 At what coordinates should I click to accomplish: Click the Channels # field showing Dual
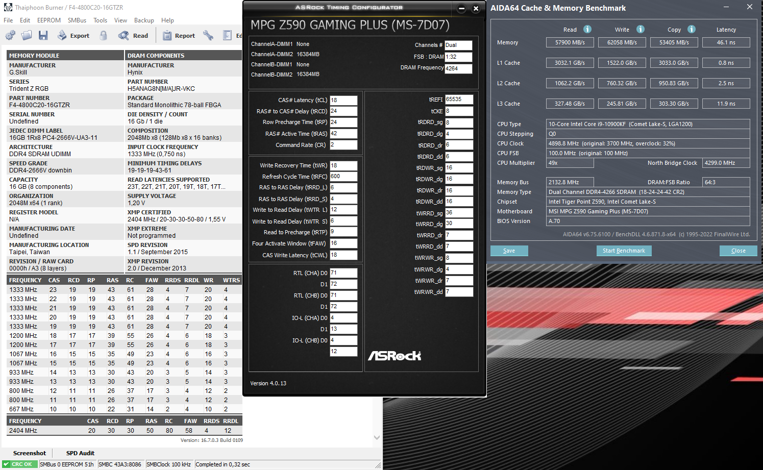[x=458, y=45]
